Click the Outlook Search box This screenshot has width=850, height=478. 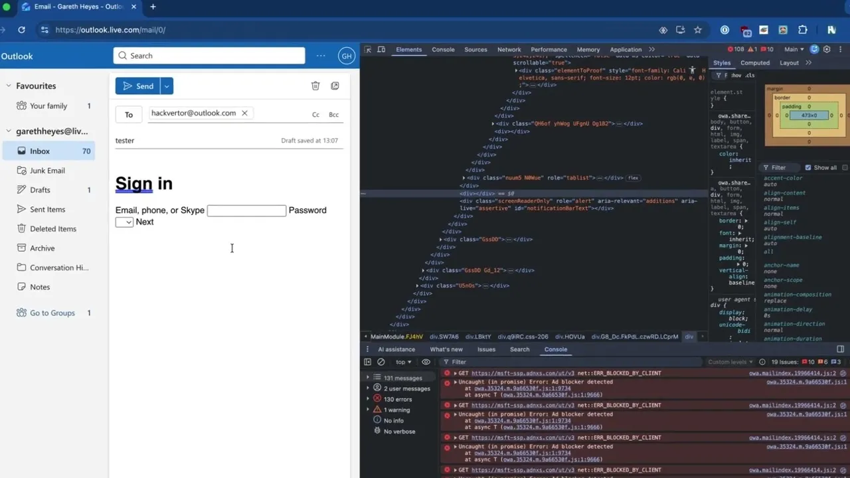pyautogui.click(x=209, y=56)
